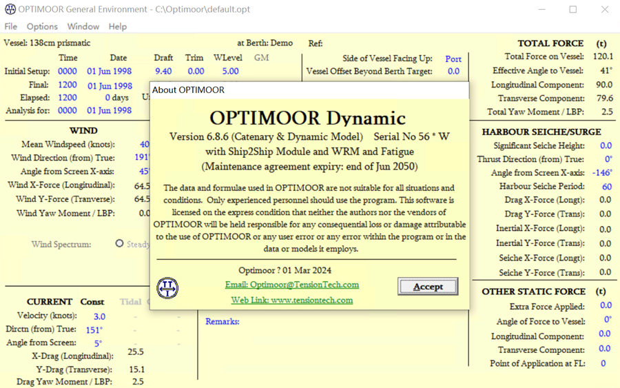Click the Angle of Force to Vessel value
The image size is (620, 388).
(608, 320)
